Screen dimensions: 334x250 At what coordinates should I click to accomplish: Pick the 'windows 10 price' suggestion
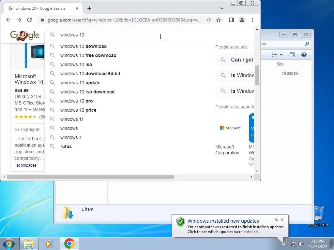pos(78,110)
